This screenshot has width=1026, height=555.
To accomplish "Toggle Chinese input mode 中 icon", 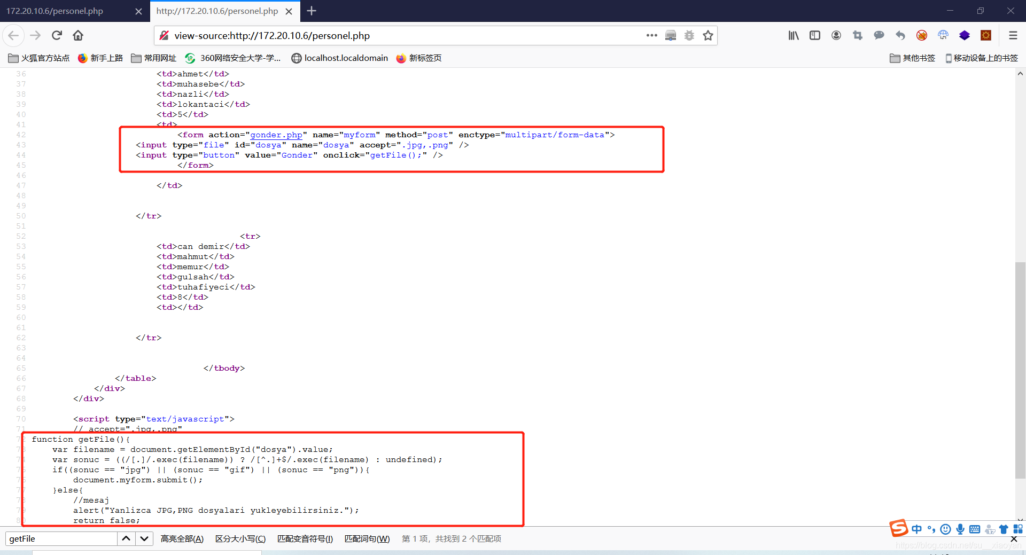I will 917,529.
